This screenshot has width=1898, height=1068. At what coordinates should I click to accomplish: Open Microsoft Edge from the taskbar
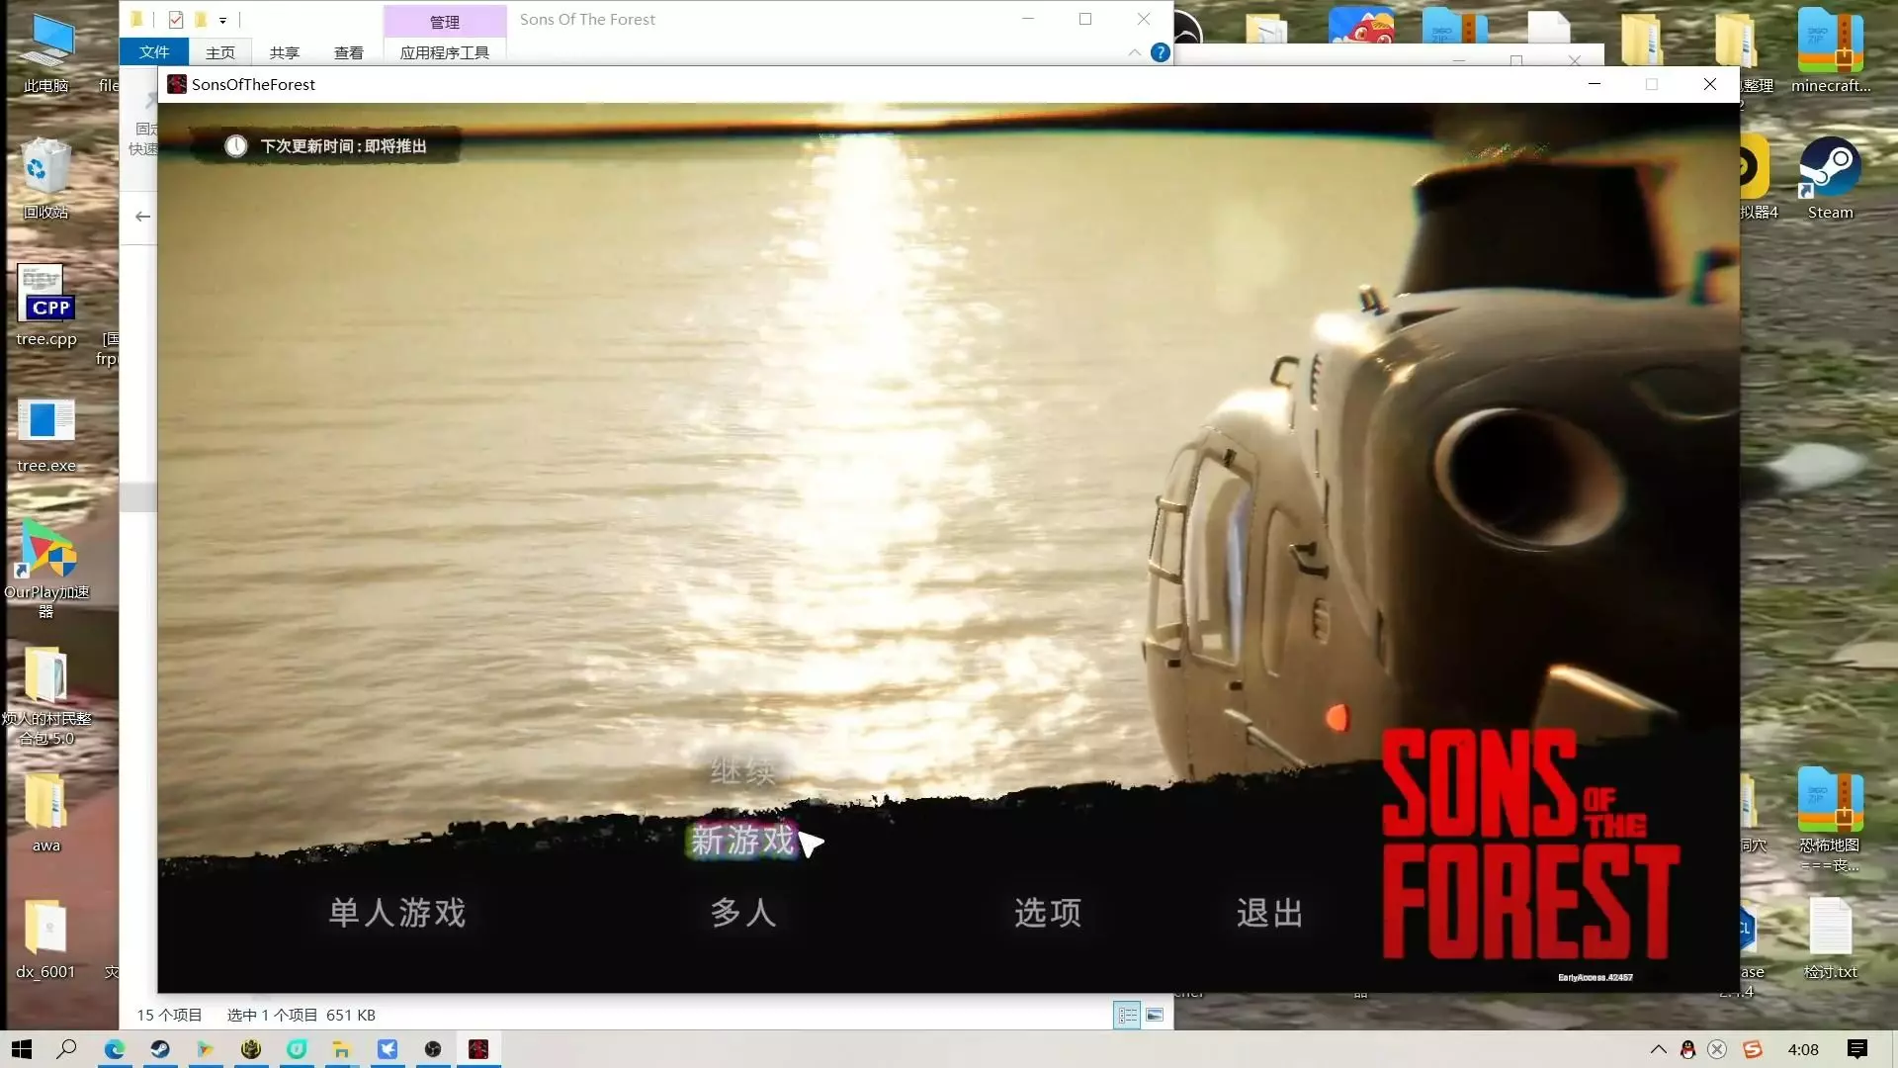pyautogui.click(x=115, y=1049)
